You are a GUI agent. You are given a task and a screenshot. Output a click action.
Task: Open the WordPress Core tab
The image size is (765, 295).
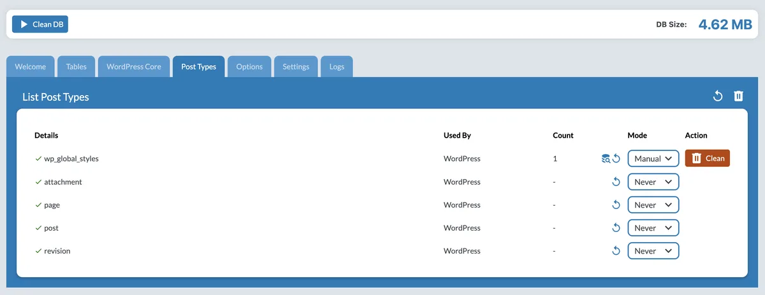click(134, 67)
